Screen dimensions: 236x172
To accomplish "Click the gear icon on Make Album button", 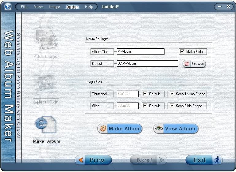I will pos(103,129).
